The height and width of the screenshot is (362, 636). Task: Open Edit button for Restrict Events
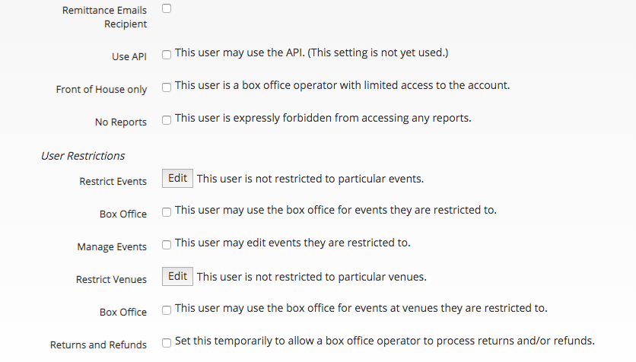[177, 179]
